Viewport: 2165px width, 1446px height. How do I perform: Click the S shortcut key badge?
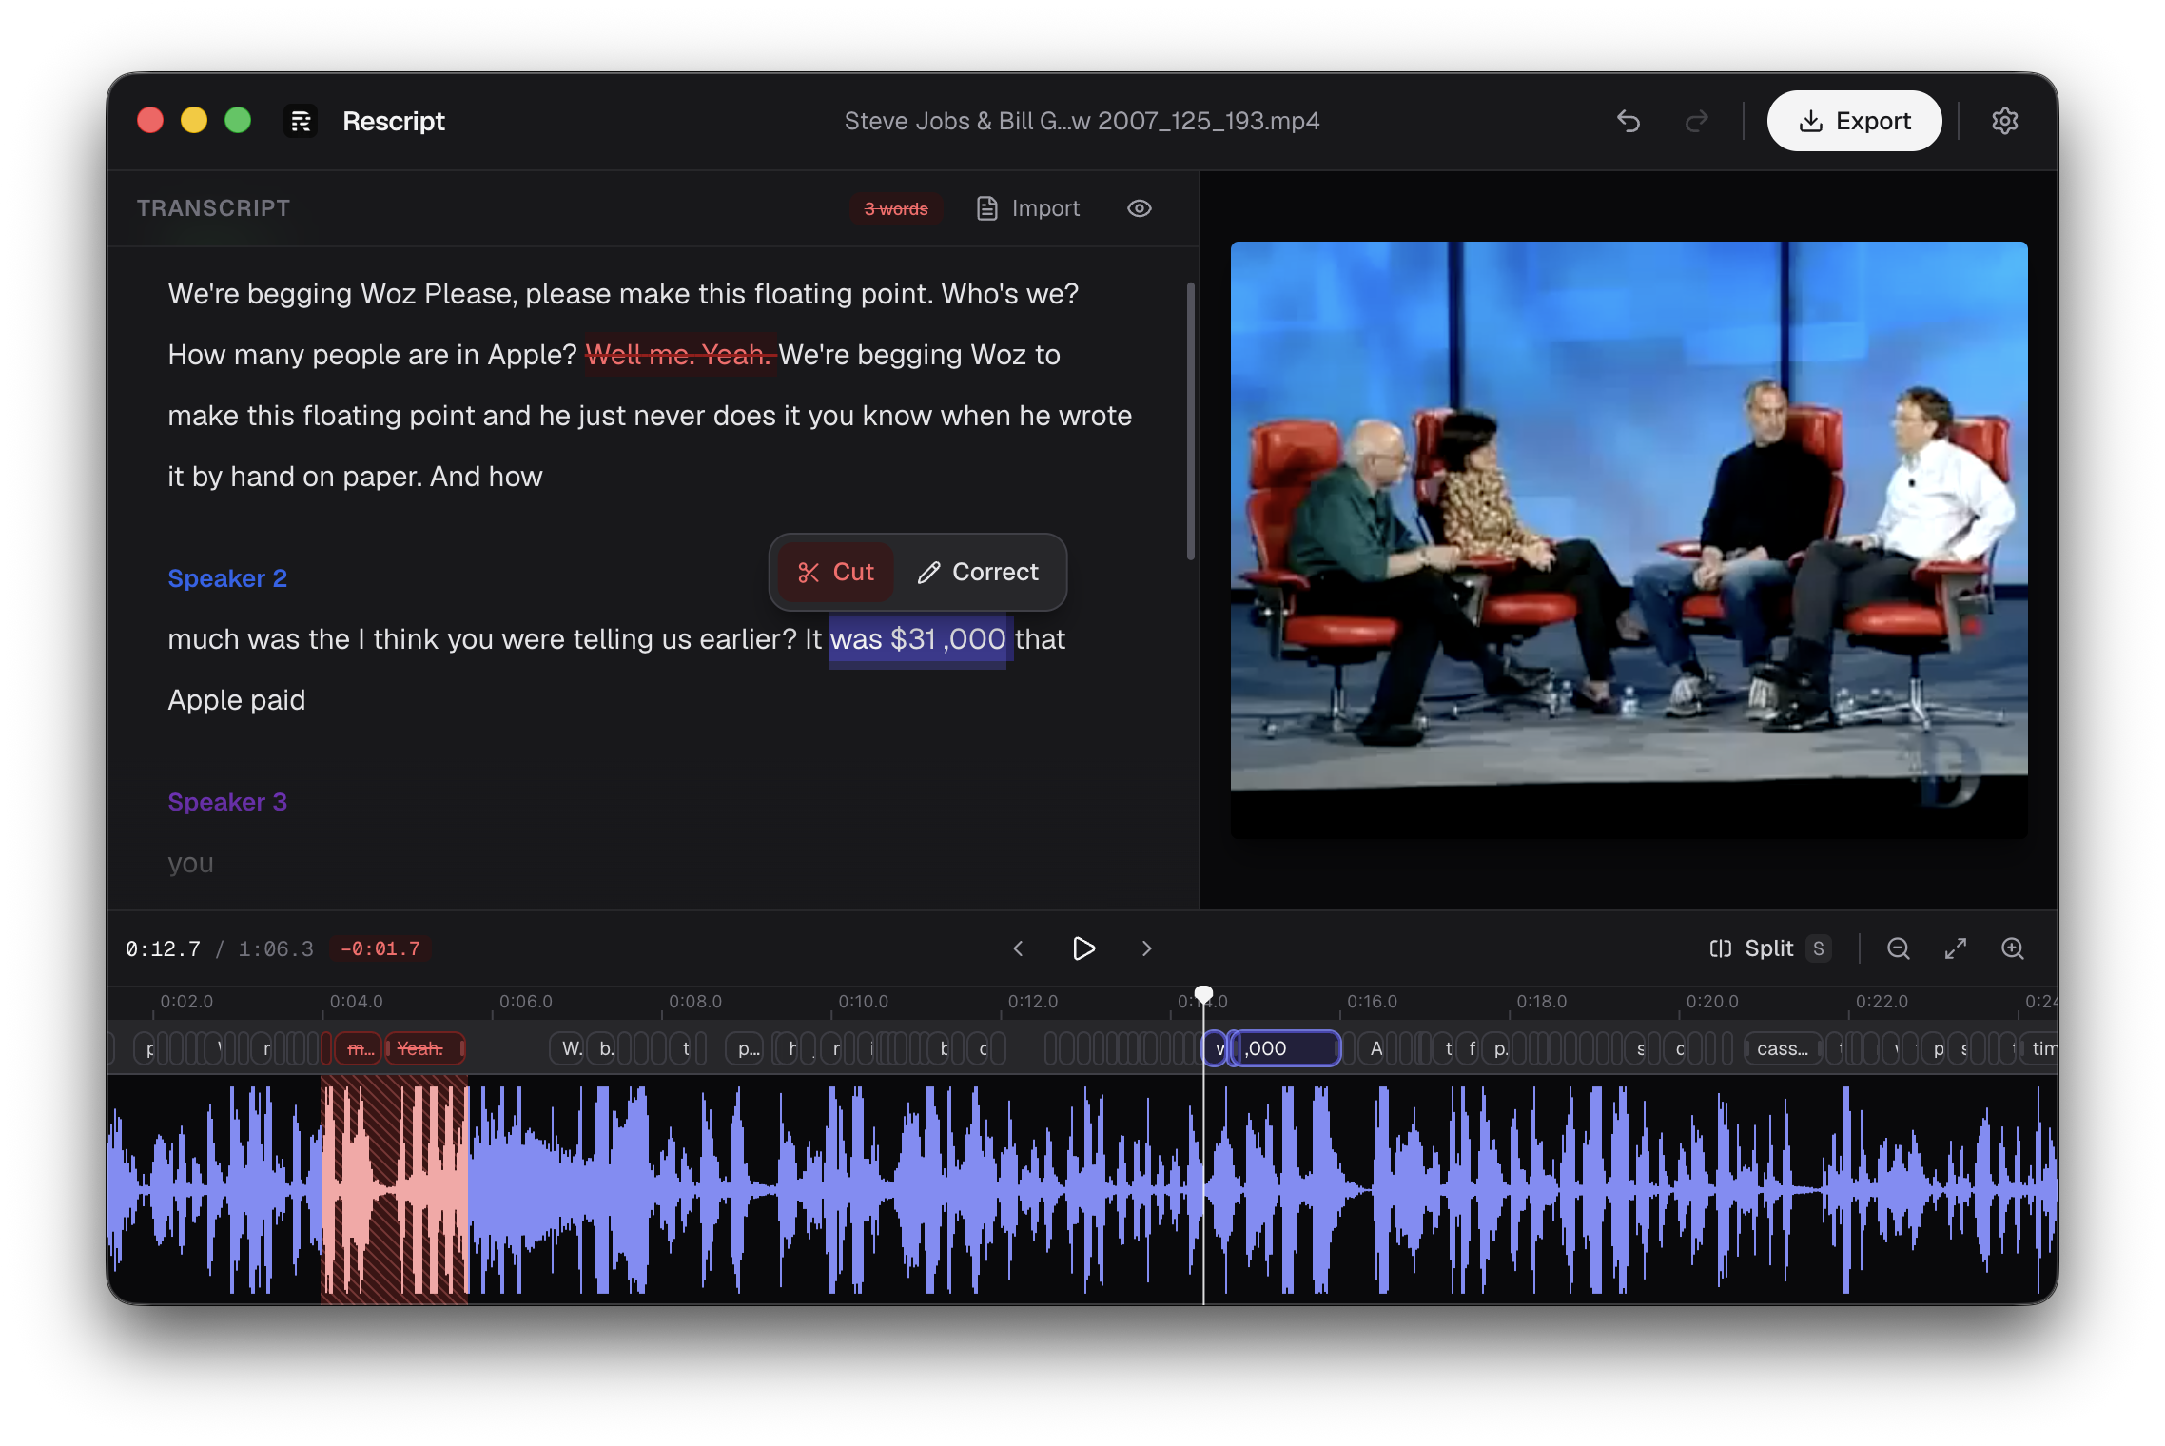(x=1818, y=948)
